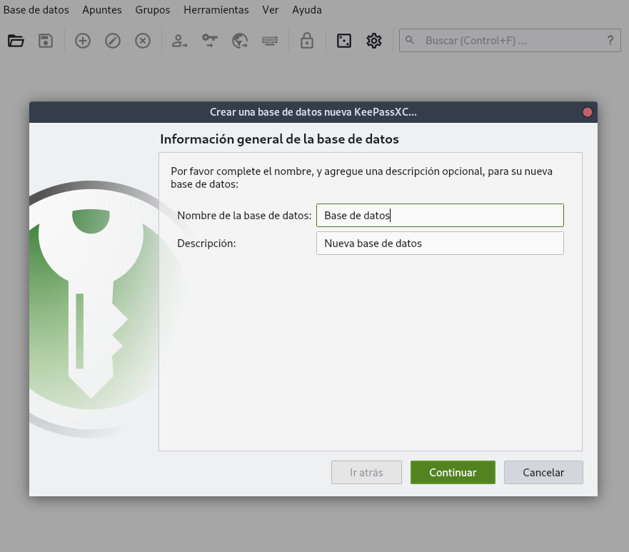Click the copy URL globe icon

240,41
